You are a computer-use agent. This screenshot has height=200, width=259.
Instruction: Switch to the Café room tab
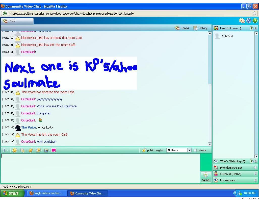[x=10, y=21]
